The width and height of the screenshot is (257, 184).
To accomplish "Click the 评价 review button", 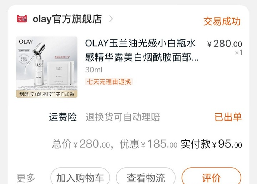I will [211, 177].
